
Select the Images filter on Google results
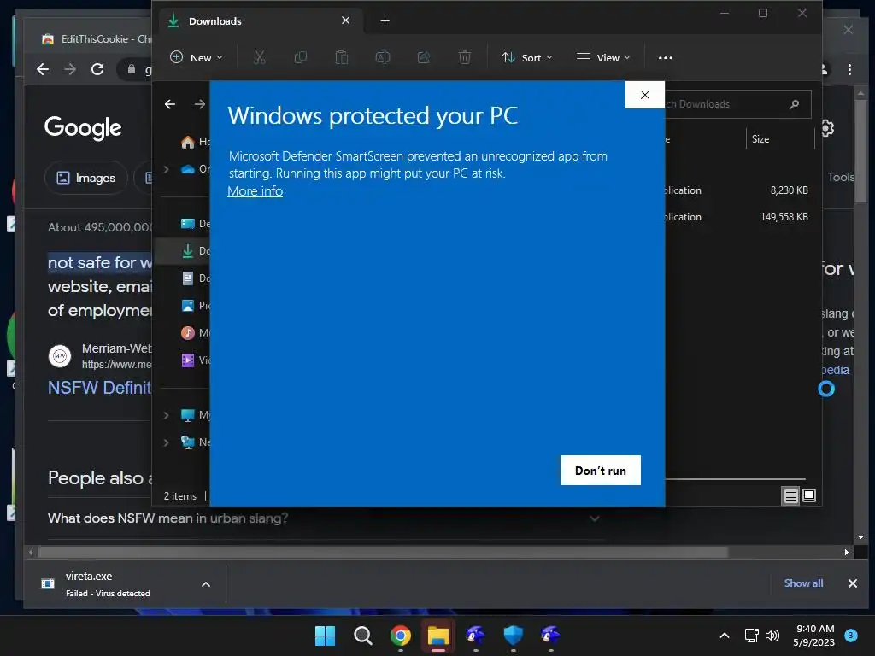pyautogui.click(x=86, y=178)
